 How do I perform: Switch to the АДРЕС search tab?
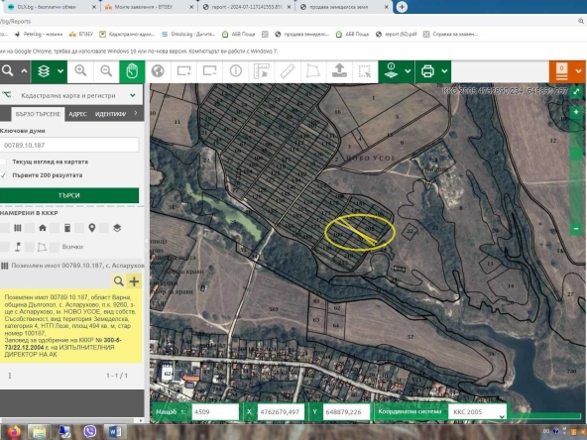[x=78, y=114]
